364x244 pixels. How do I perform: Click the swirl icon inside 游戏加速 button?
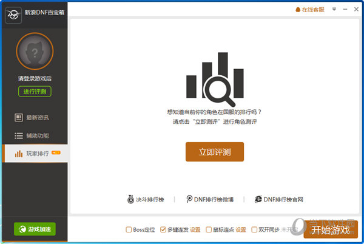pyautogui.click(x=22, y=229)
